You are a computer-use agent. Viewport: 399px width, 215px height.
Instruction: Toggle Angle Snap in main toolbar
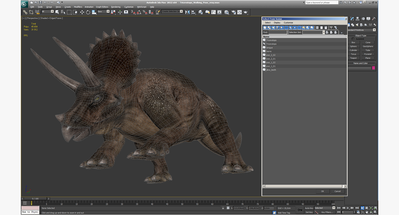(139, 12)
